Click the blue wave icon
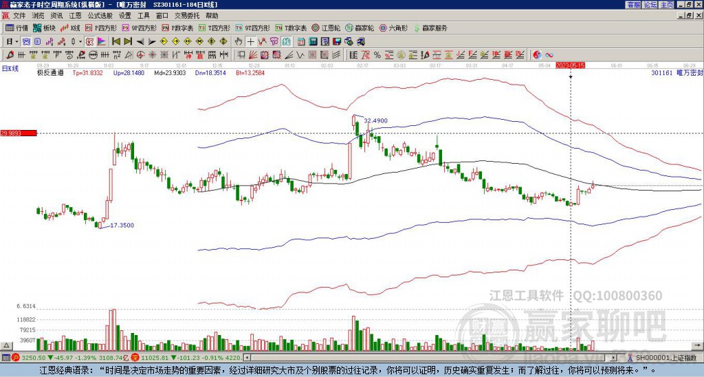The height and width of the screenshot is (377, 704). (549, 55)
